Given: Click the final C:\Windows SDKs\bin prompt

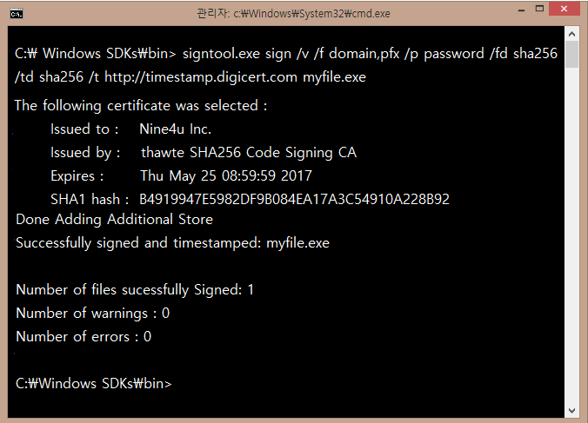Looking at the screenshot, I should [x=94, y=384].
